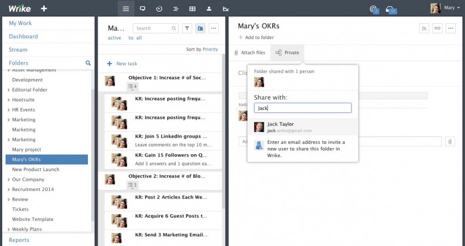Expand Objective 1 subtasks counter 4
Screen dimensions: 465x246
(132, 87)
